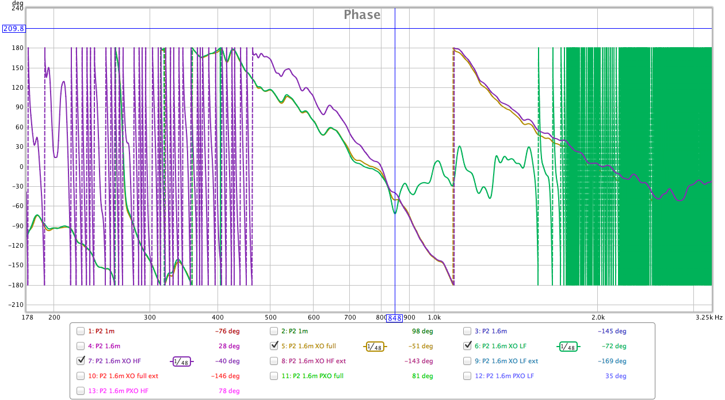Image resolution: width=725 pixels, height=400 pixels.
Task: Click the '-169 deg' value for trace 9
Action: (612, 361)
